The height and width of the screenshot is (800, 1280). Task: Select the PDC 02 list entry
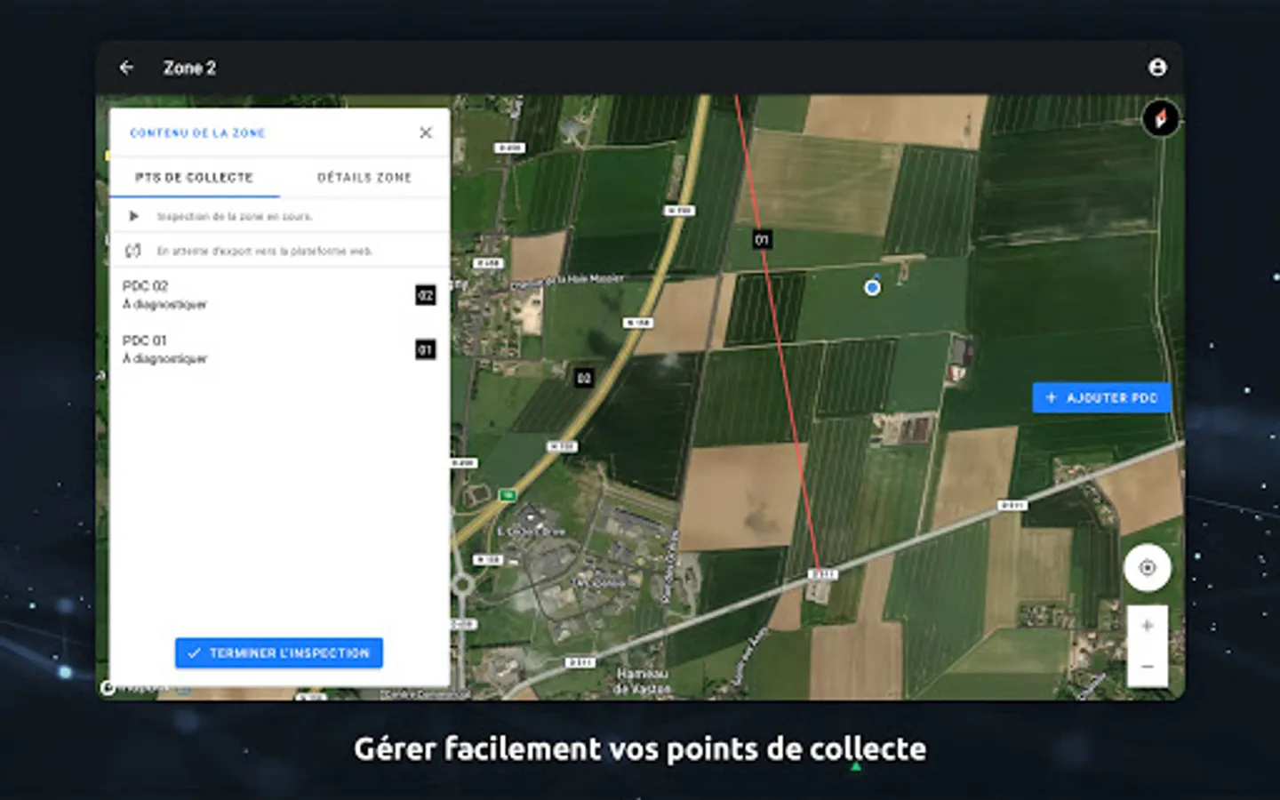[279, 295]
